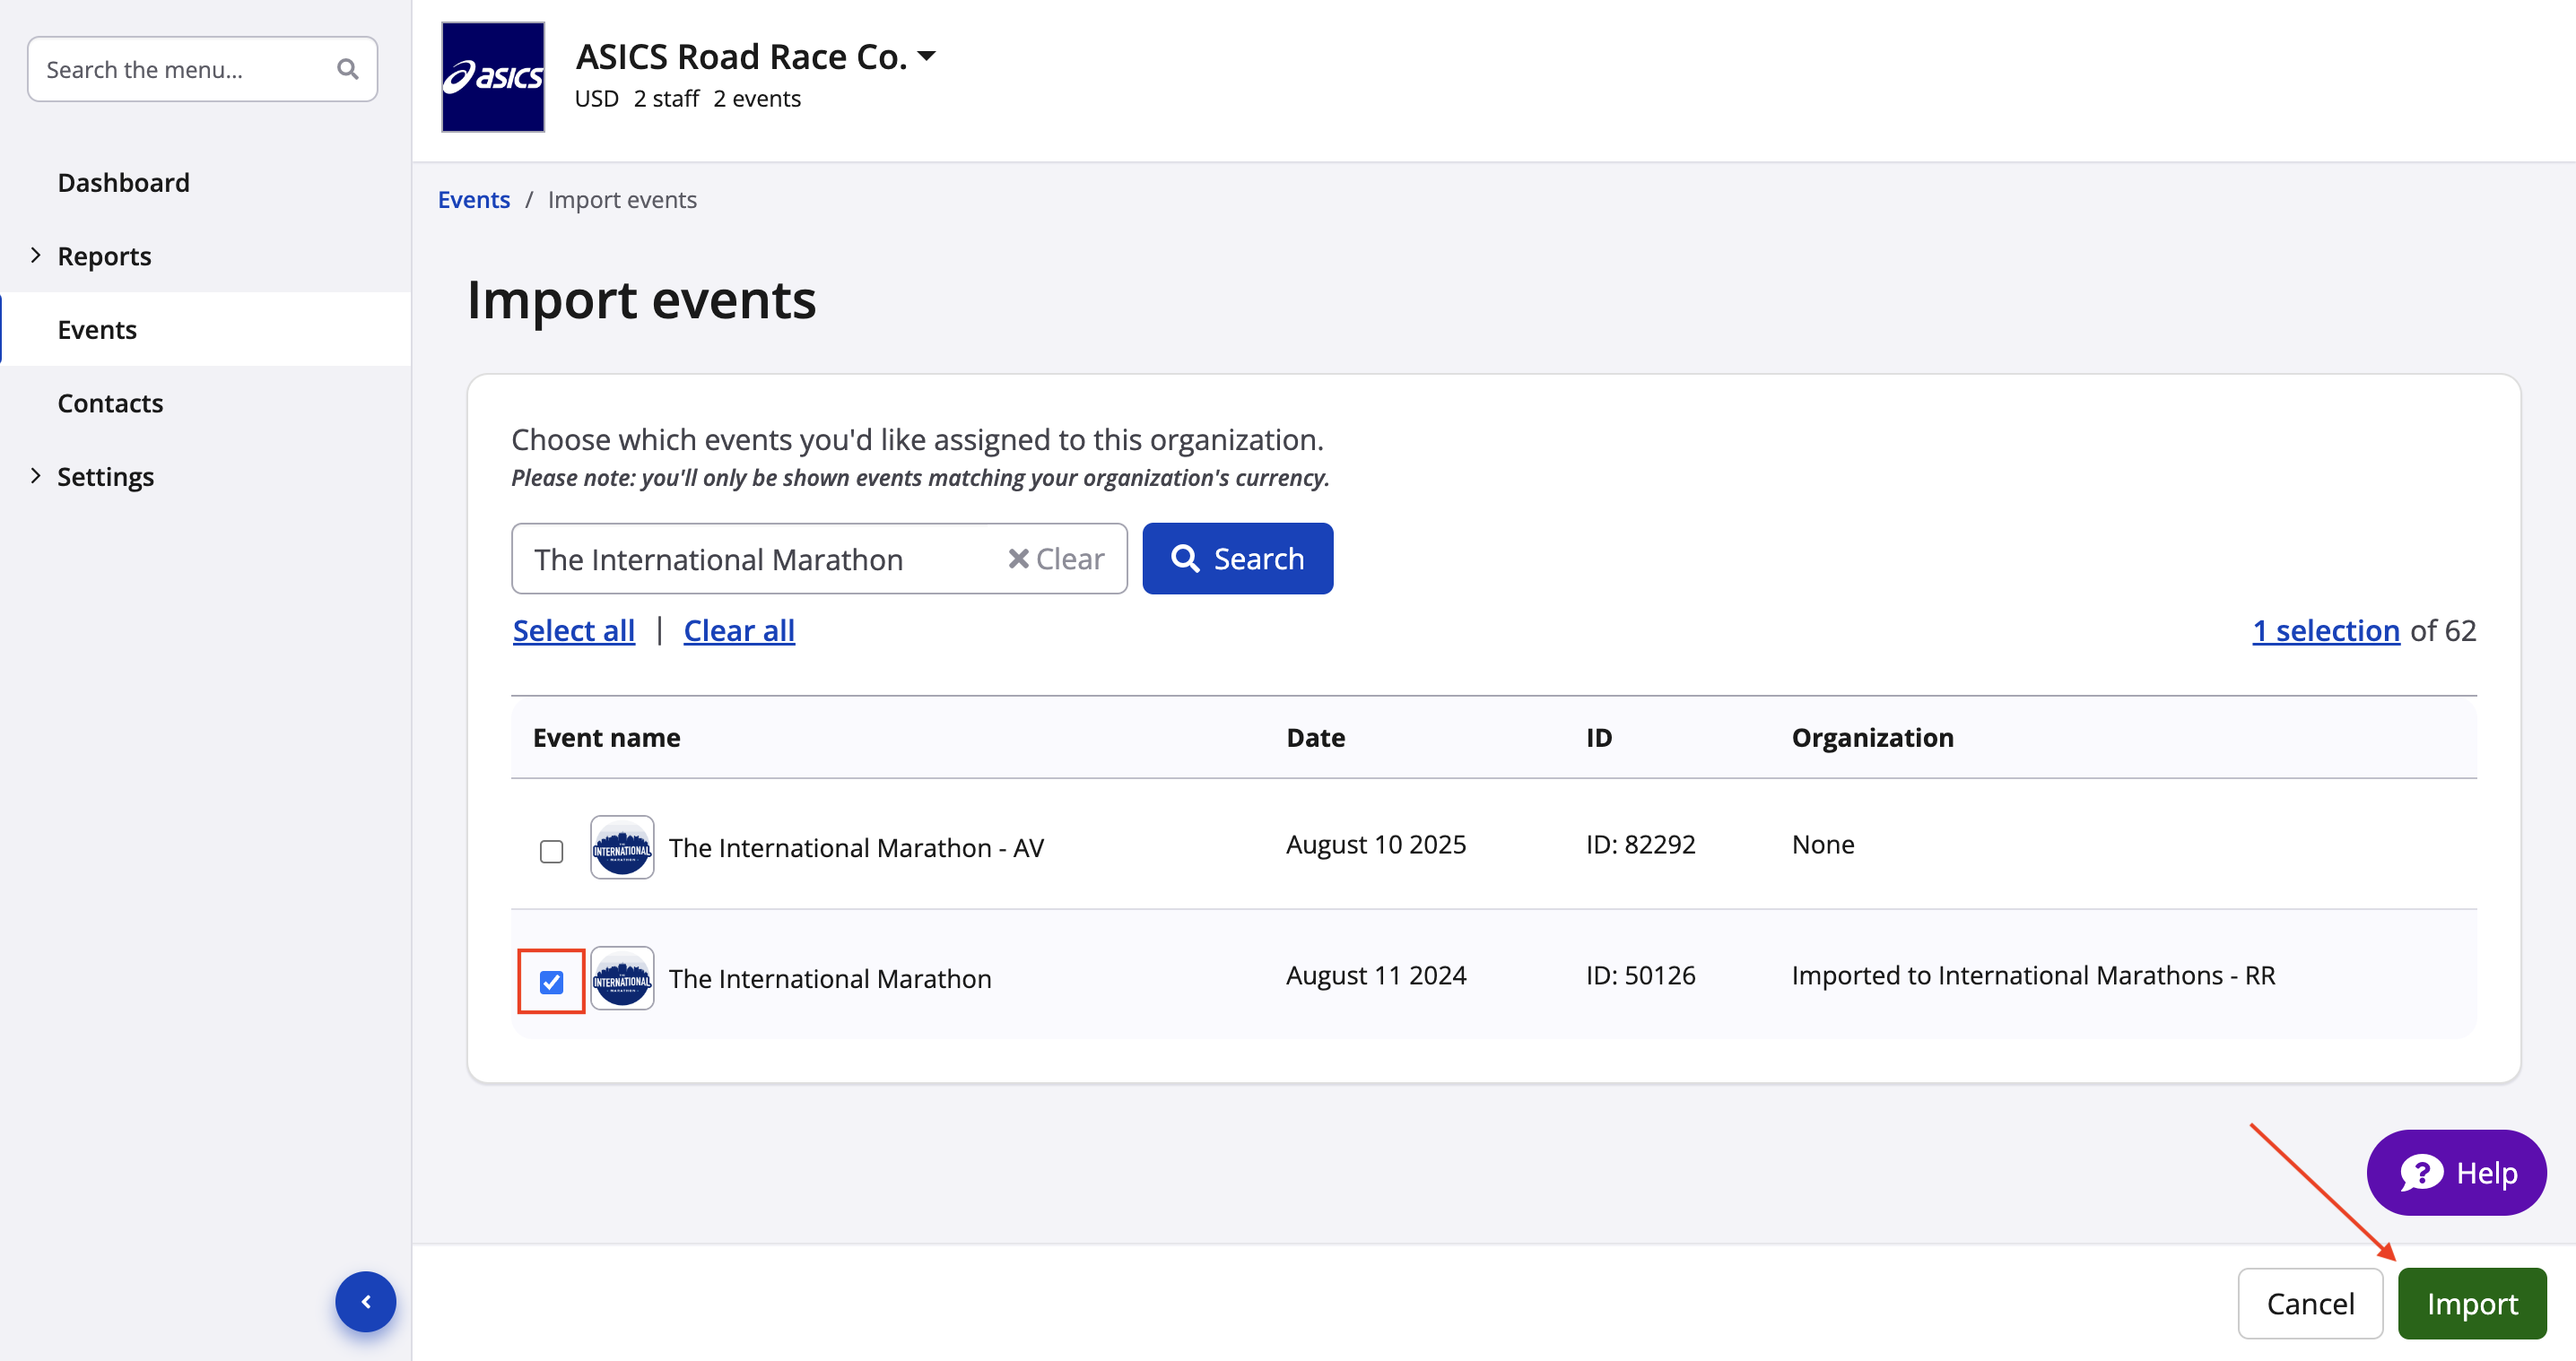
Task: Go to Dashboard in the sidebar
Action: 123,183
